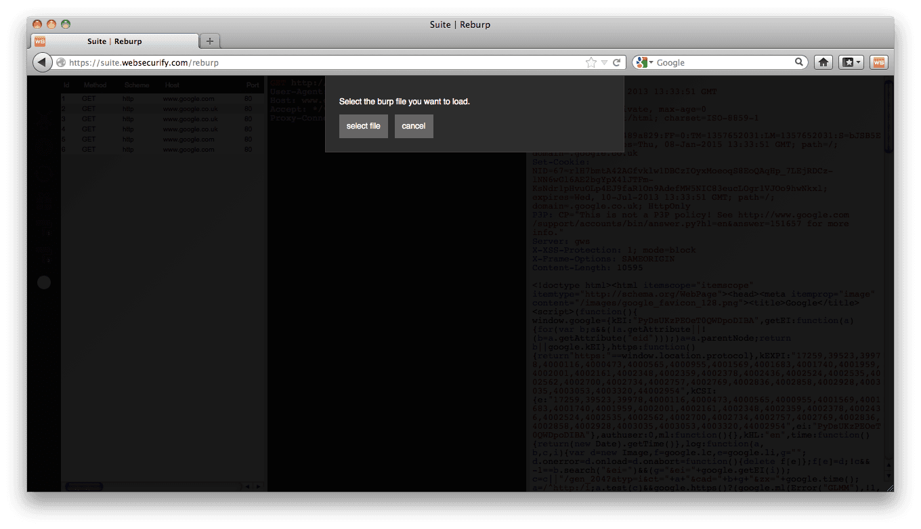This screenshot has height=529, width=921.
Task: Select request row with Id 2
Action: coord(163,109)
